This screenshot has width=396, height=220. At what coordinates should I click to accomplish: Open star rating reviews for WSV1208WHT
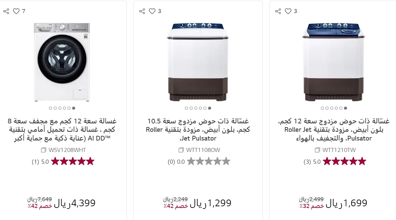pos(72,162)
